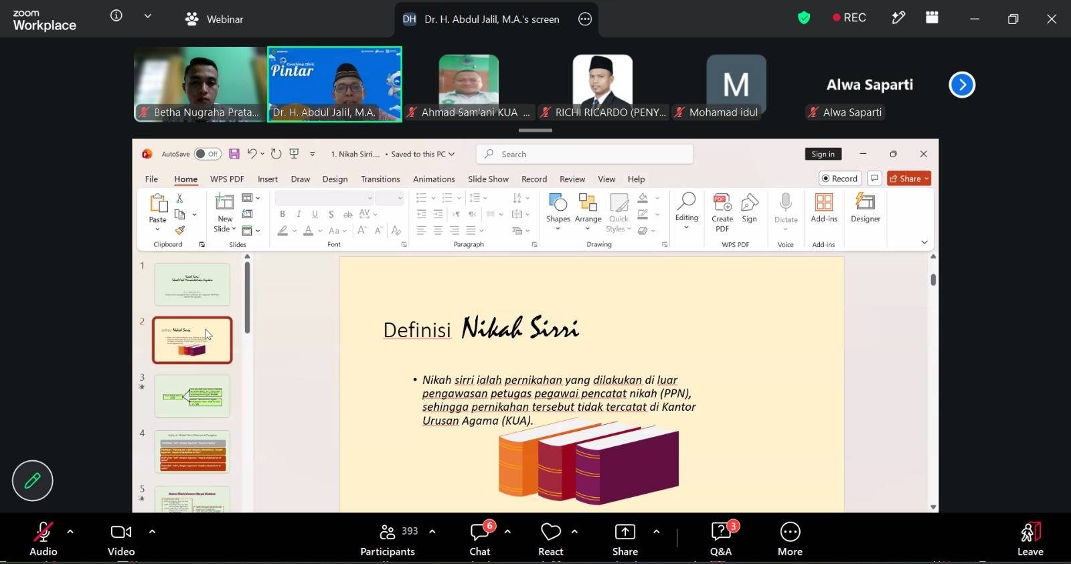Viewport: 1071px width, 564px height.
Task: Switch to the Slide Show tab
Action: [488, 179]
